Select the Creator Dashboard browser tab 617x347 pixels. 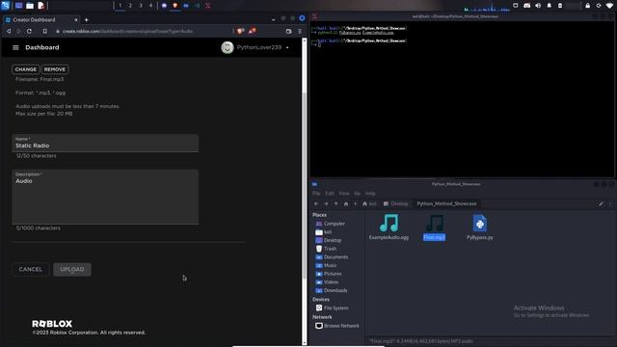click(41, 19)
